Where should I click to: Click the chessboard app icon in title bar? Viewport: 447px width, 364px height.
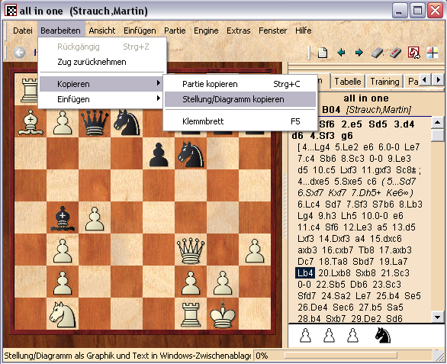tap(11, 11)
